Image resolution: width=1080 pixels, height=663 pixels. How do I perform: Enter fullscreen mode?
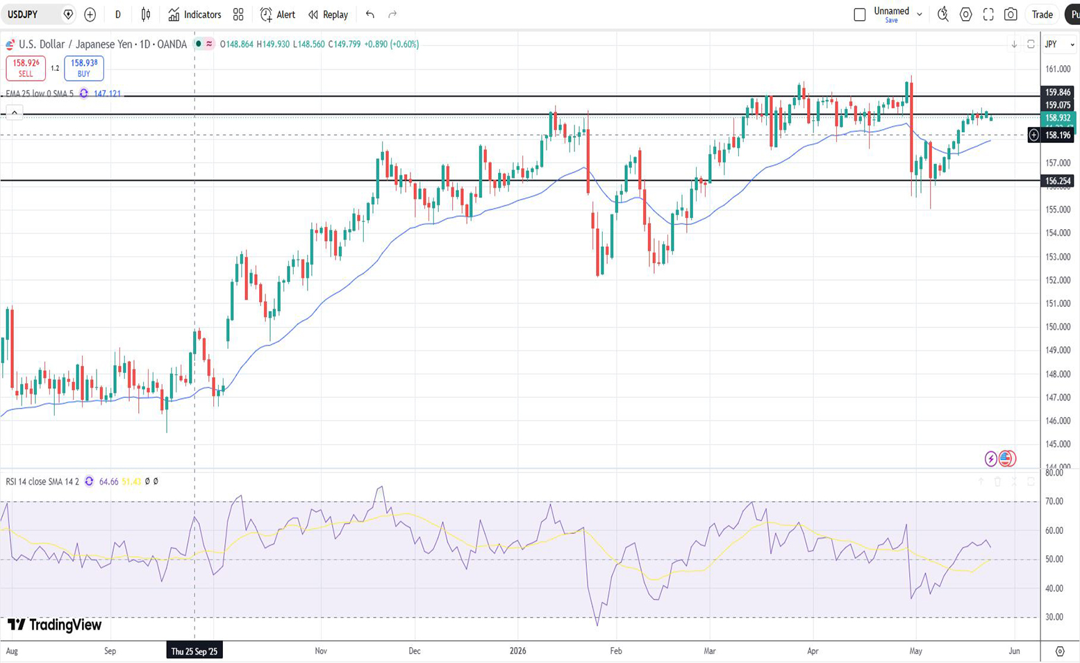tap(988, 15)
